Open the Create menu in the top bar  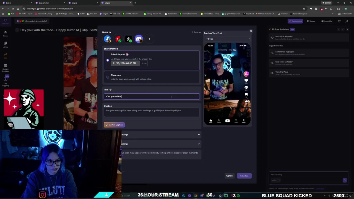click(311, 21)
